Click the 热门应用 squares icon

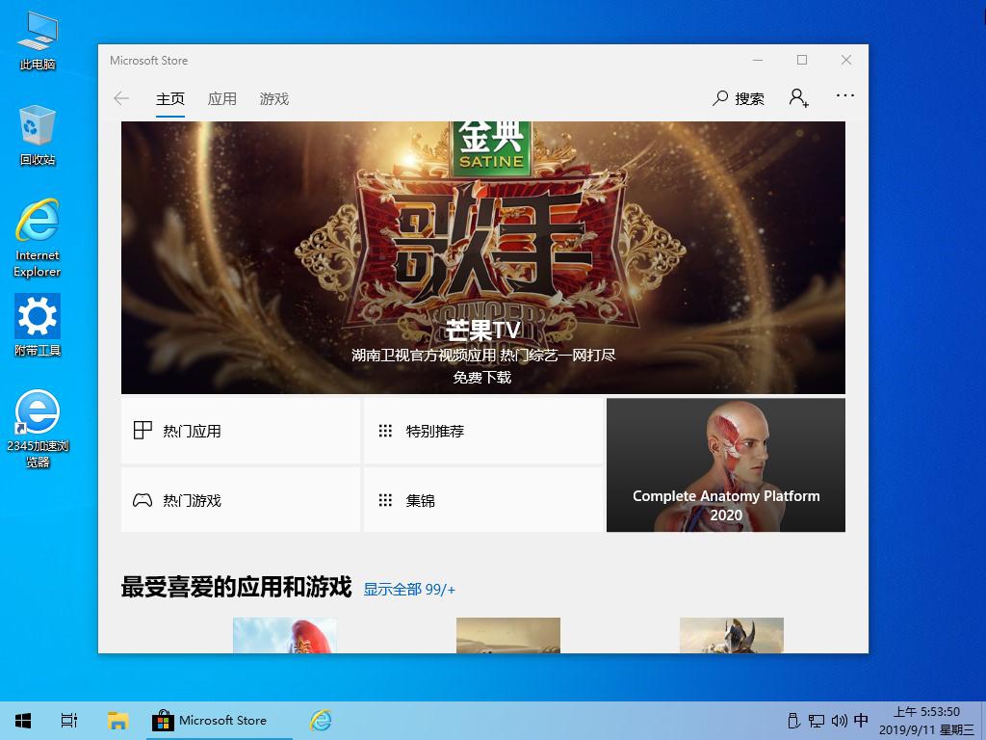click(143, 431)
